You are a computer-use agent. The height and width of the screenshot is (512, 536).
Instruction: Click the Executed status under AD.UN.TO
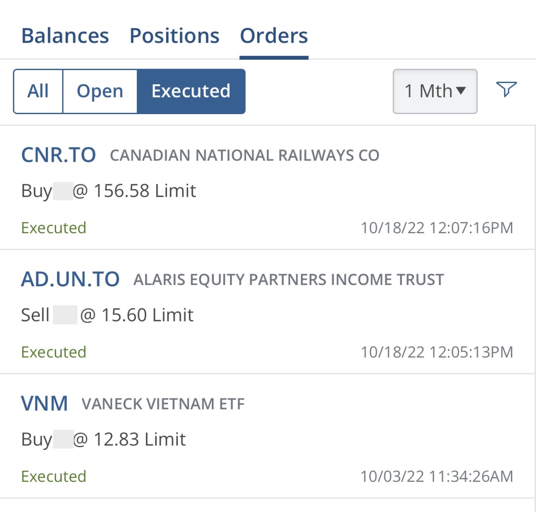click(54, 352)
